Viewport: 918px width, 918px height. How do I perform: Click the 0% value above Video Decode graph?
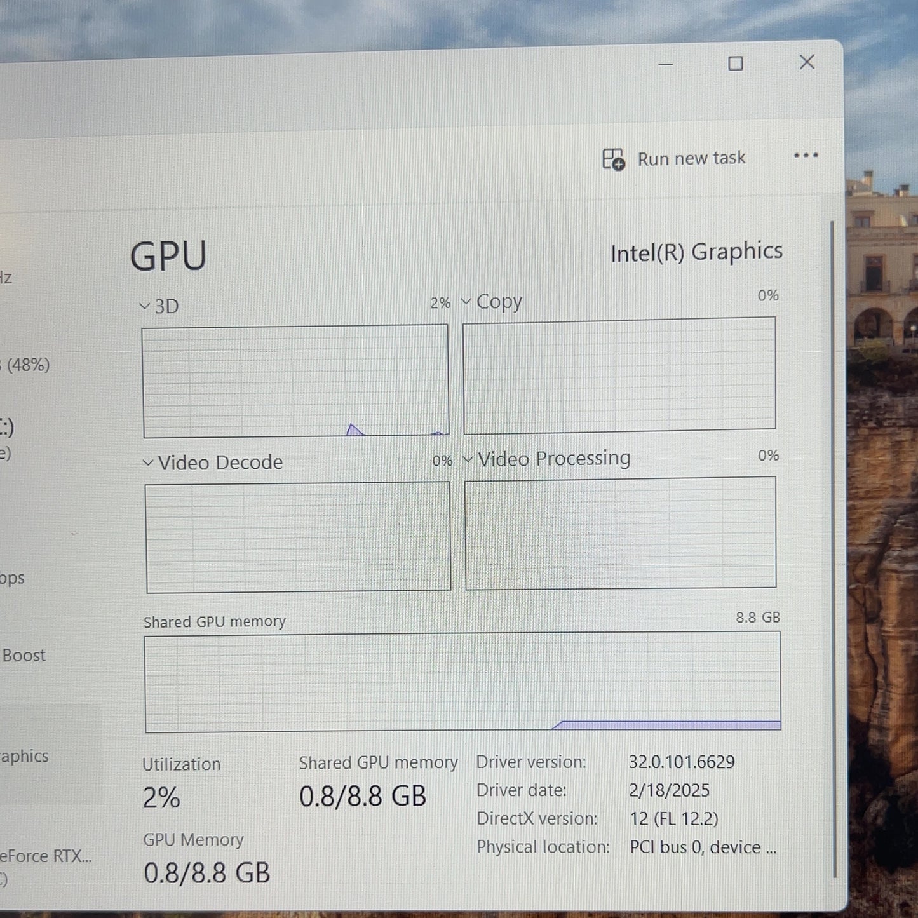[x=442, y=461]
